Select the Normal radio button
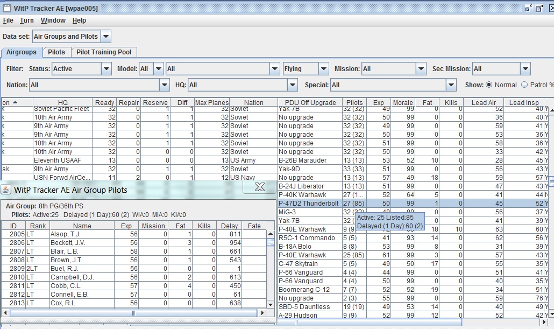554x329 pixels. click(x=489, y=85)
